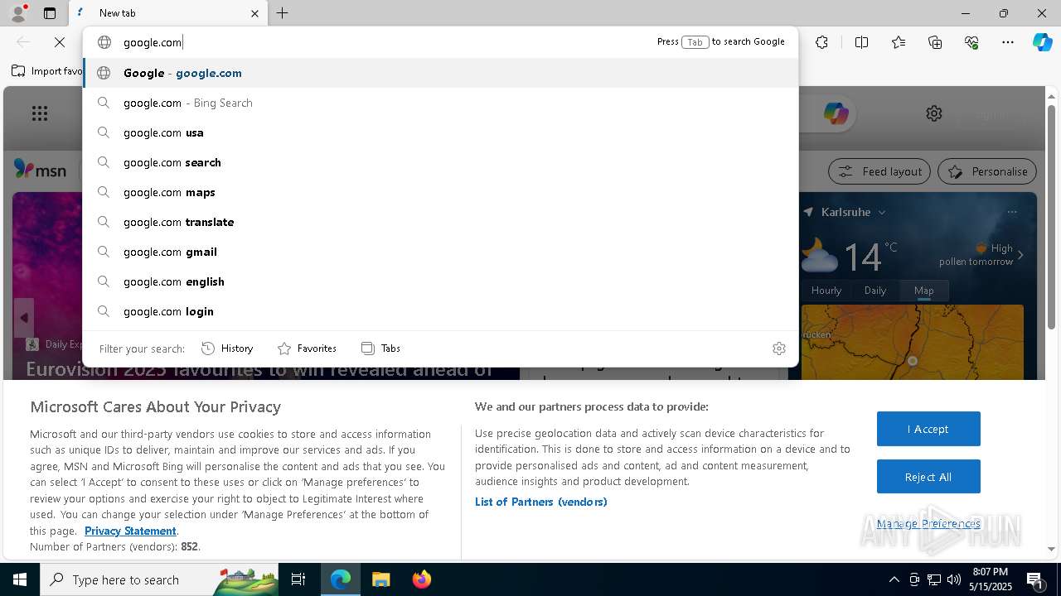Open List of Partners (vendors) link
The image size is (1061, 596).
coord(541,502)
